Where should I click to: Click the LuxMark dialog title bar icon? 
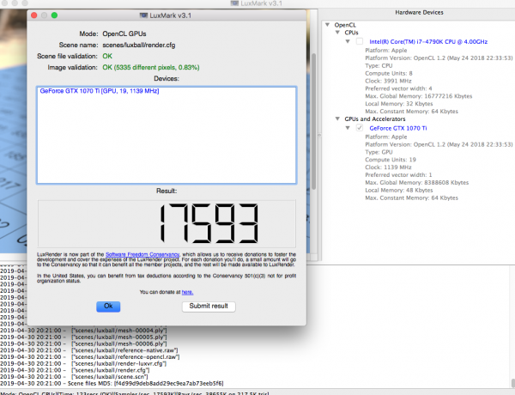click(x=143, y=15)
